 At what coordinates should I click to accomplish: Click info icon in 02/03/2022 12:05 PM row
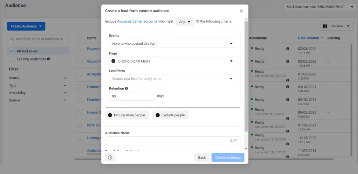pyautogui.click(x=287, y=61)
